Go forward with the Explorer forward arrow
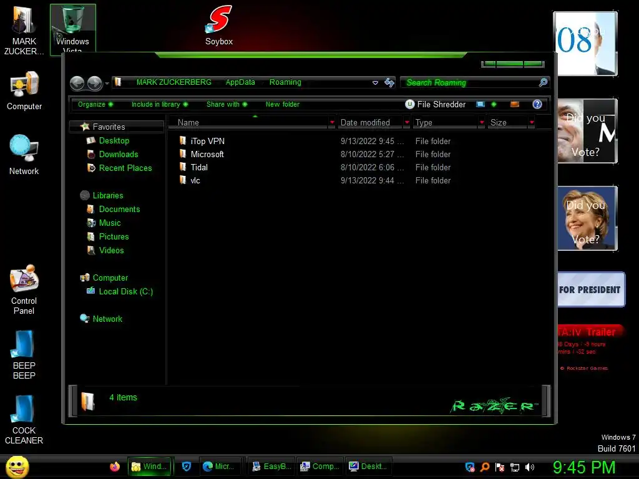Image resolution: width=639 pixels, height=479 pixels. 95,84
